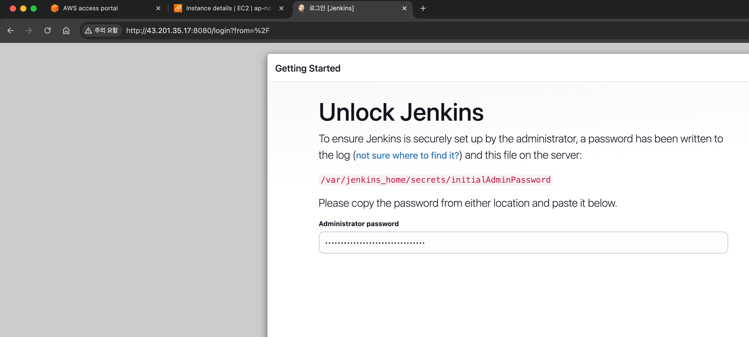Close the Jenkins login tab
This screenshot has width=749, height=337.
pos(405,9)
